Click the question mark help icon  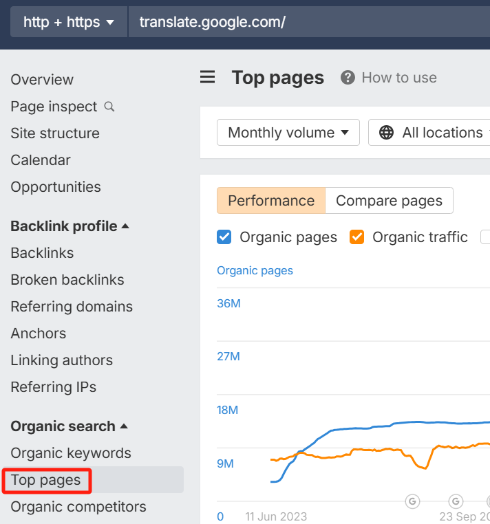[348, 78]
